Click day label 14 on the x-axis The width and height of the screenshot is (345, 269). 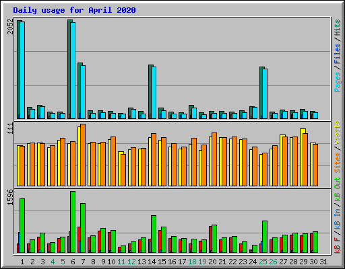pyautogui.click(x=152, y=262)
